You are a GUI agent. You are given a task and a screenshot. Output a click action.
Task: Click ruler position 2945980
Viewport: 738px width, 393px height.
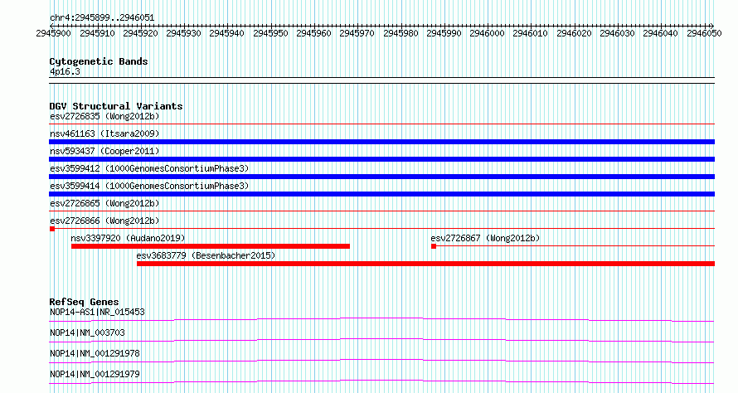(401, 33)
